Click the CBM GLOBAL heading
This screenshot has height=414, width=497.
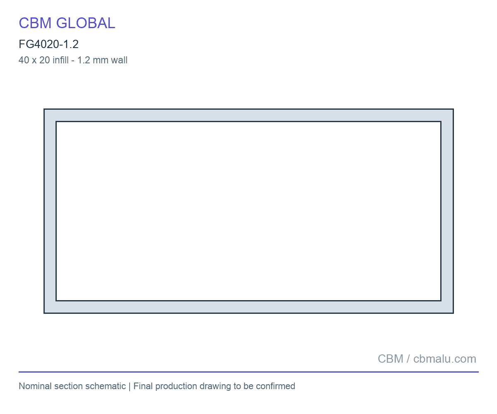(67, 23)
